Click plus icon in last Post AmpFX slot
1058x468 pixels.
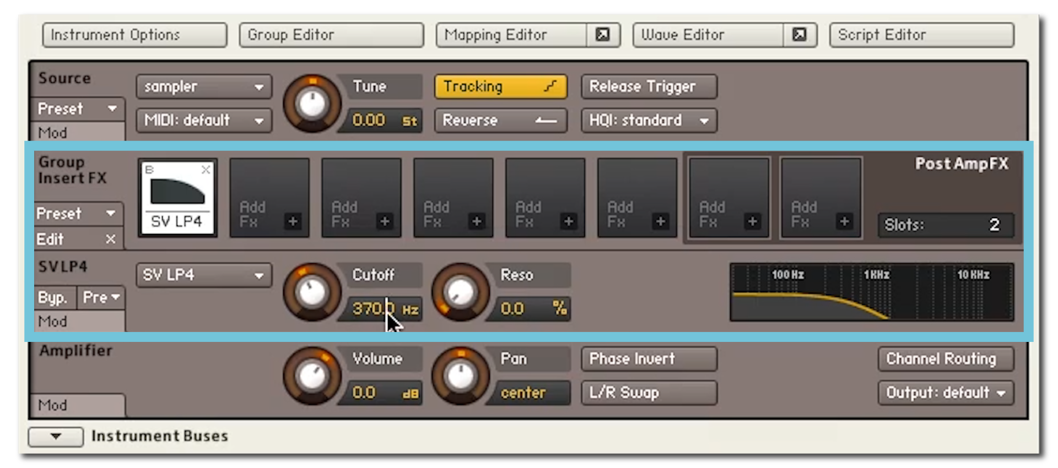coord(844,221)
